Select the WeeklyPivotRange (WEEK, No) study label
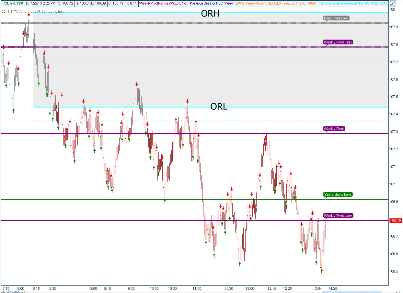Viewport: 403px width, 293px height. (x=163, y=4)
